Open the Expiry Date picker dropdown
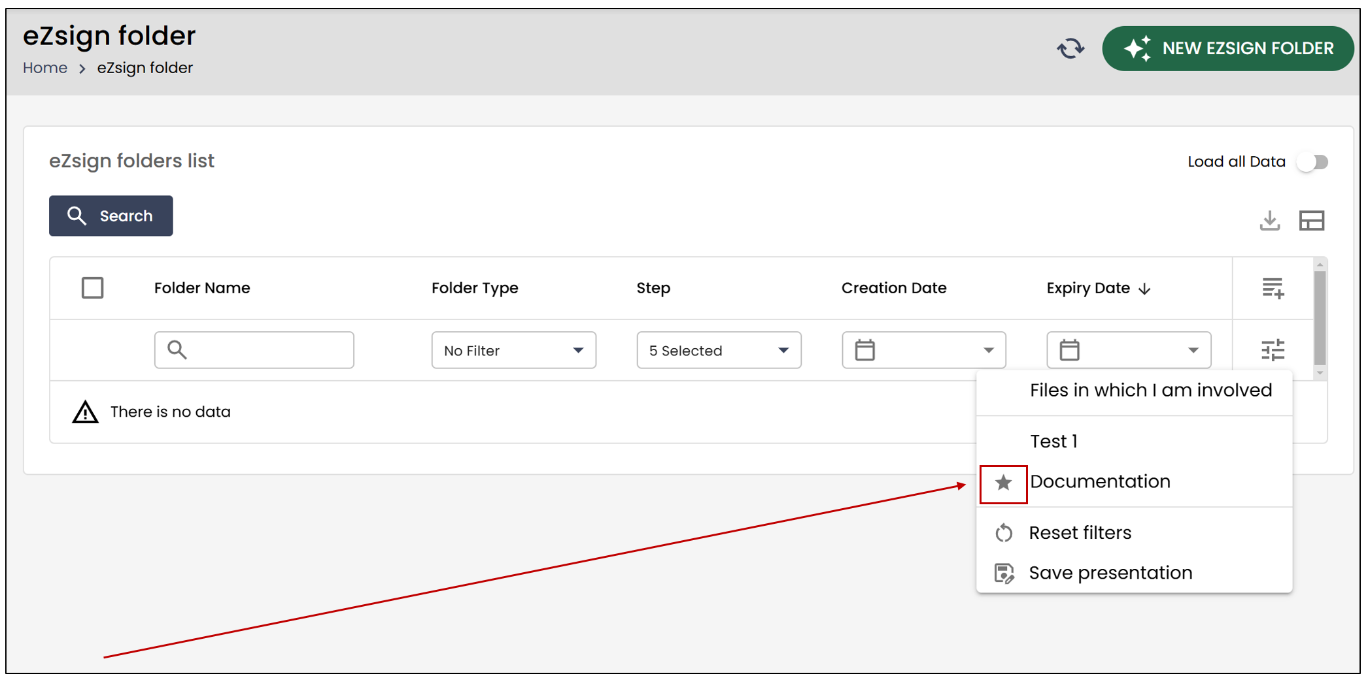The image size is (1368, 678). point(1129,350)
